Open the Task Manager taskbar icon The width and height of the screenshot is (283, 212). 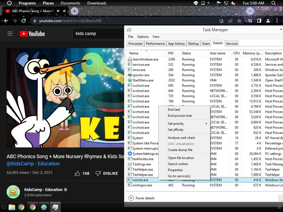(x=55, y=207)
